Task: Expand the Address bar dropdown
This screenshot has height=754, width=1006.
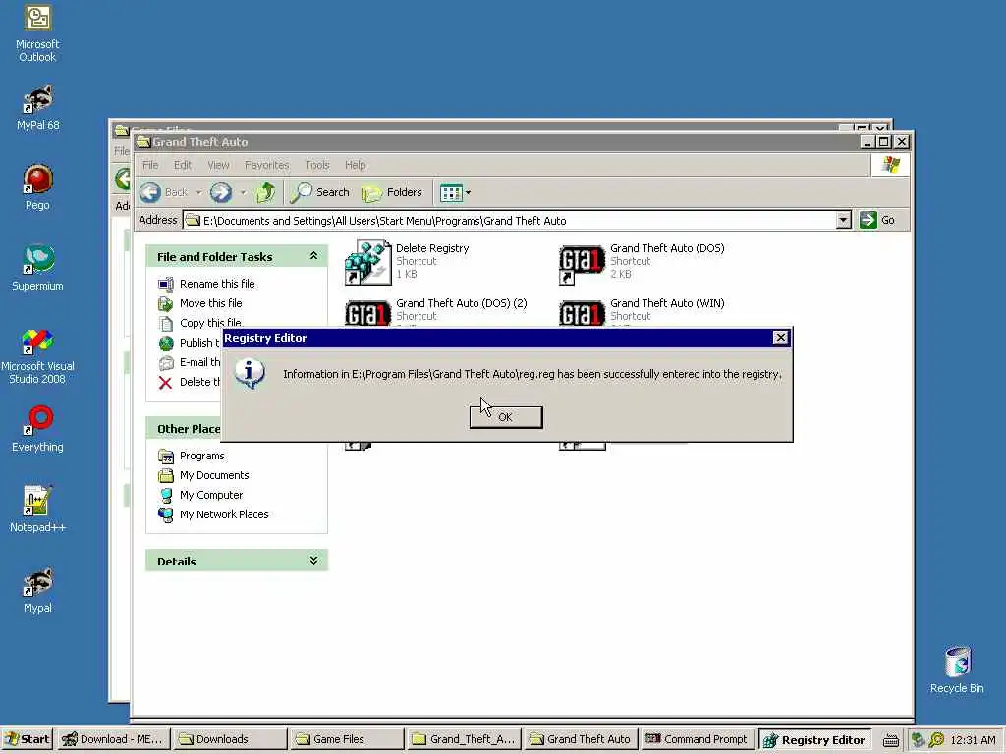Action: pos(844,221)
